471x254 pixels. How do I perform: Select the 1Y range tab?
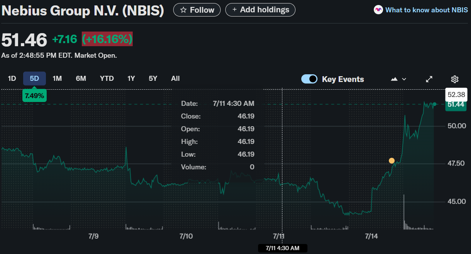(131, 79)
